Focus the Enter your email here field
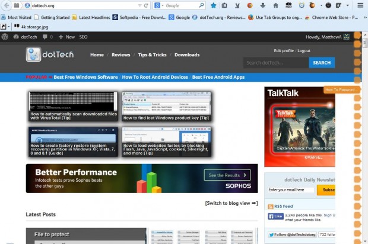368x244 pixels. click(x=291, y=190)
